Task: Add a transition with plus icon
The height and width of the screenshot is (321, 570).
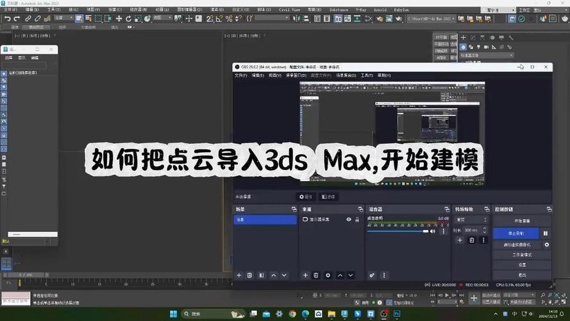Action: tap(460, 240)
